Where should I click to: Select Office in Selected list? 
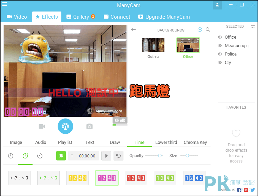point(230,37)
